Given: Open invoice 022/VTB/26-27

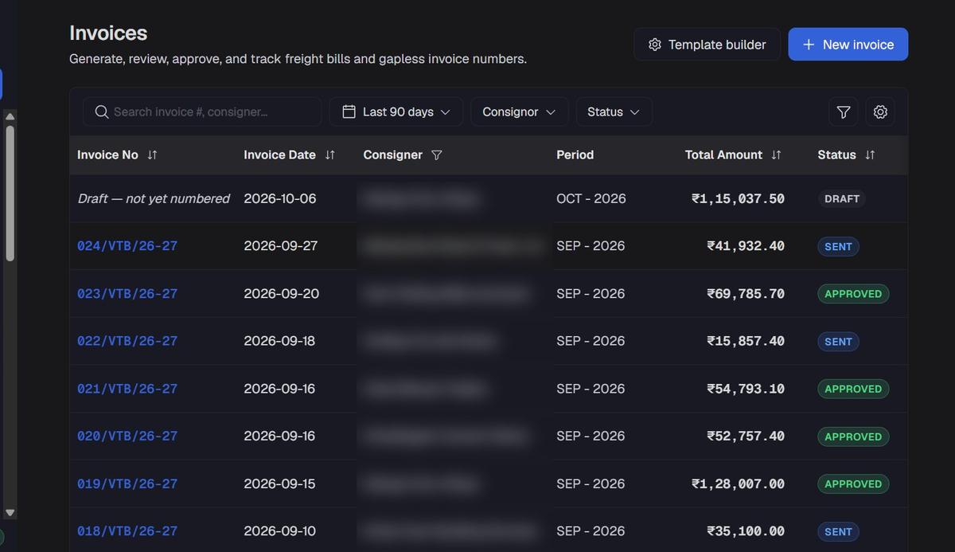Looking at the screenshot, I should tap(127, 341).
